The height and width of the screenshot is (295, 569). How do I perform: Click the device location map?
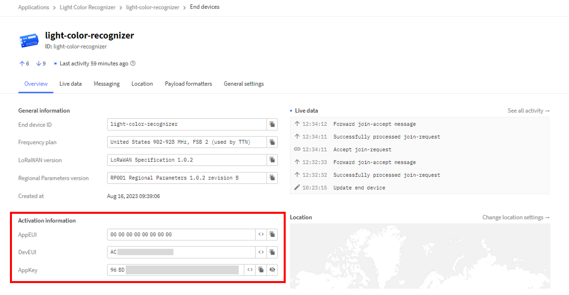[420, 256]
